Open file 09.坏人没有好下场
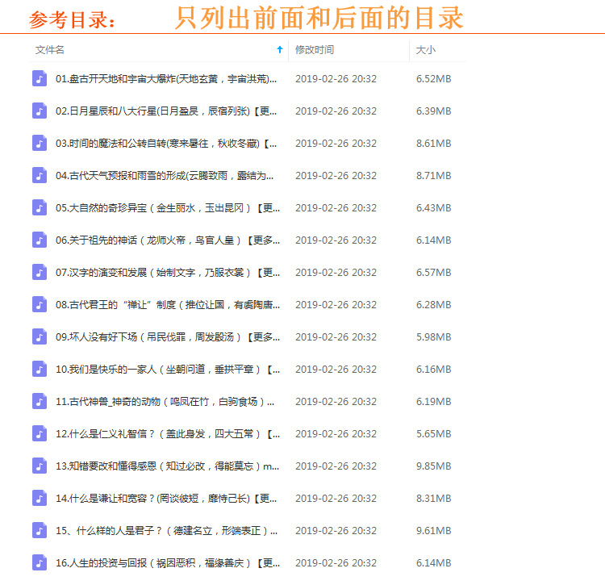Image resolution: width=605 pixels, height=585 pixels. [x=166, y=336]
